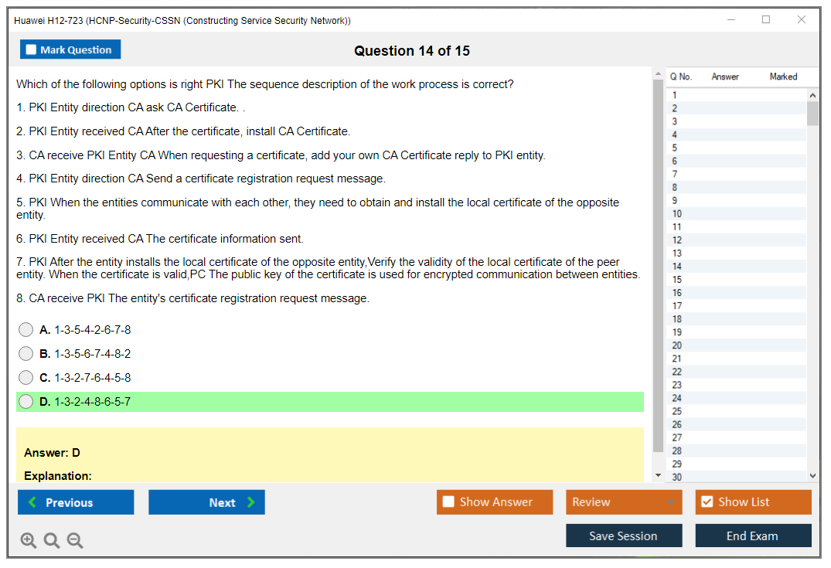This screenshot has height=568, width=831.
Task: Go to the Previous question
Action: 76,502
